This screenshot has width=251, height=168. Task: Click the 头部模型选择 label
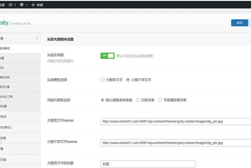pyautogui.click(x=57, y=80)
